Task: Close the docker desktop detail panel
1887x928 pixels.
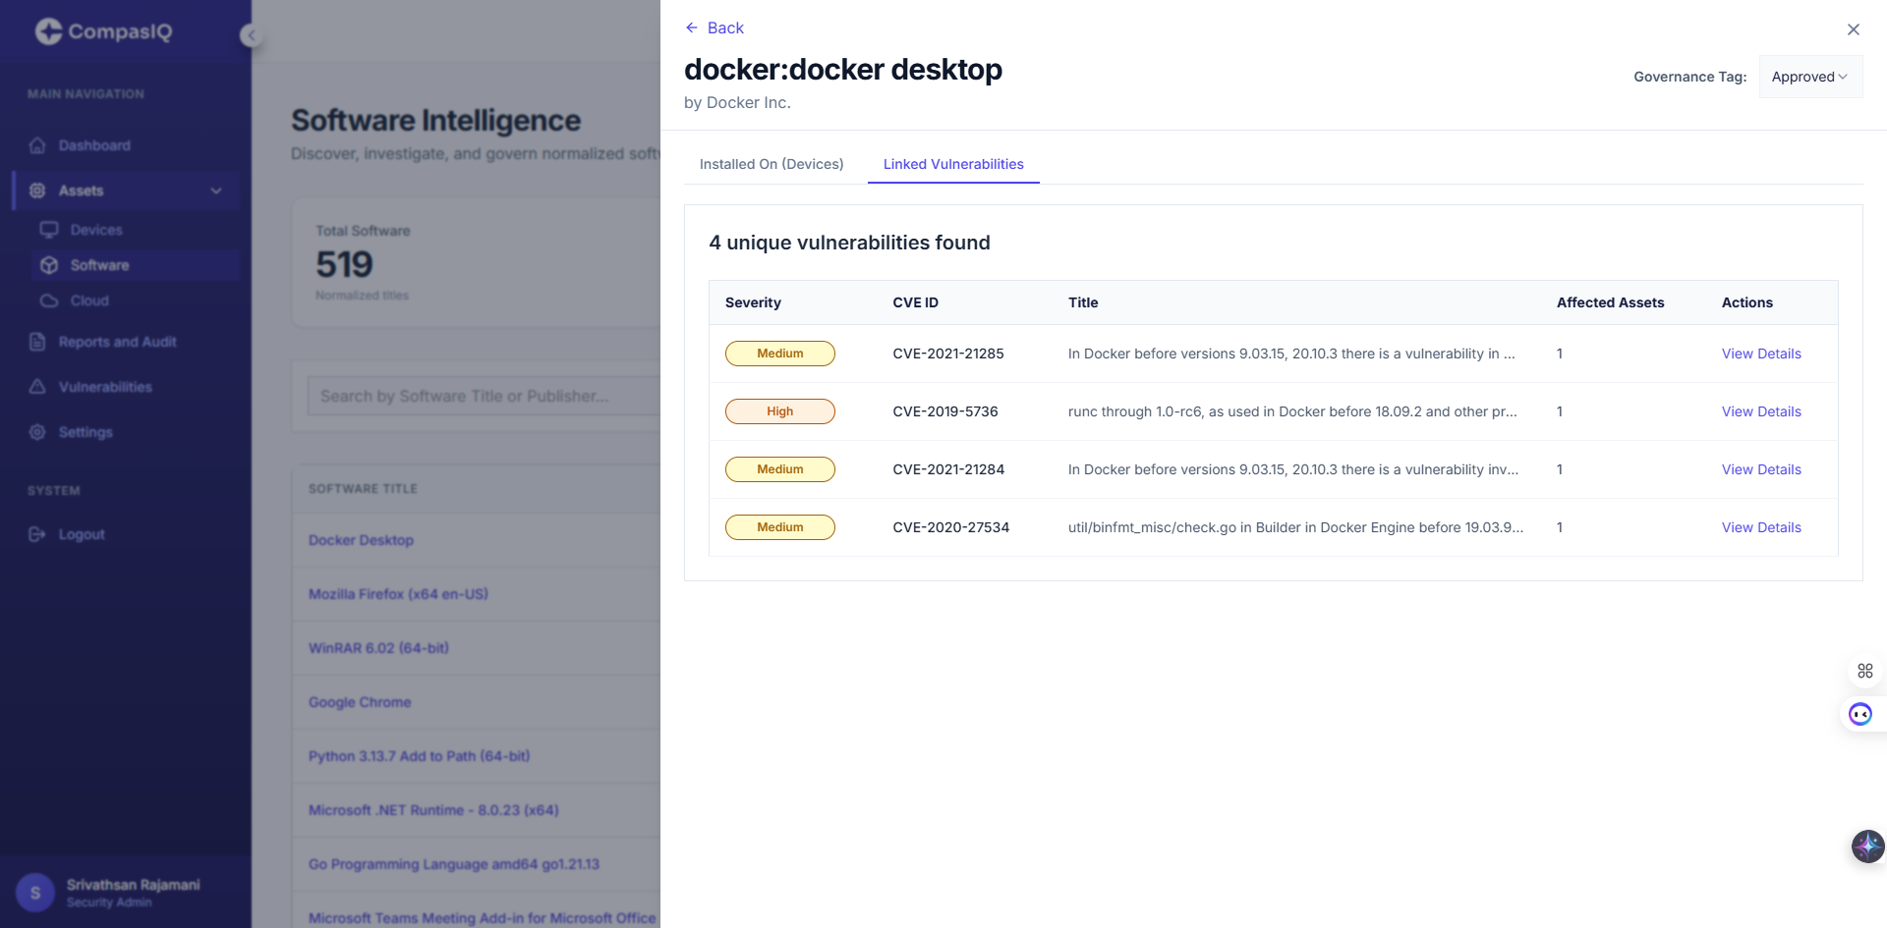Action: point(1854,29)
